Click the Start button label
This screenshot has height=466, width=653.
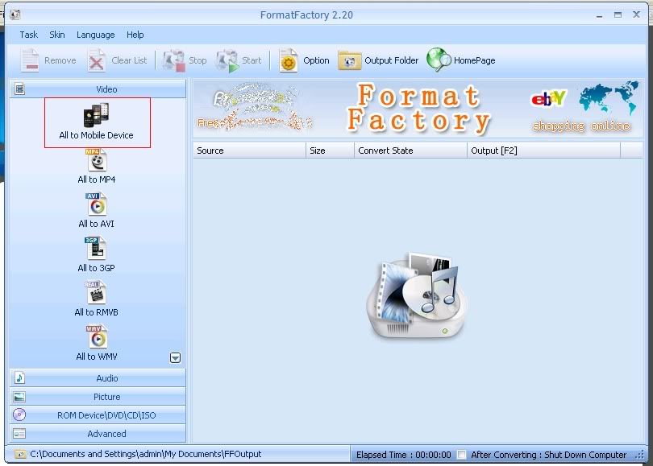coord(252,60)
